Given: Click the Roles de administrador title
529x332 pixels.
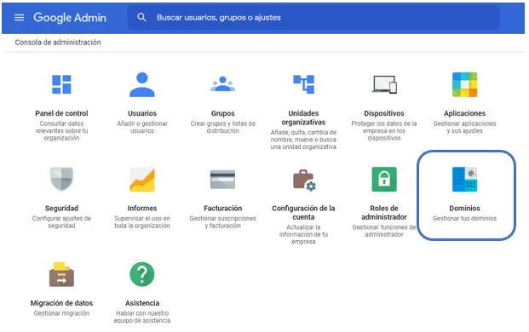Looking at the screenshot, I should tap(384, 212).
